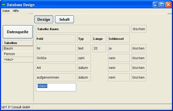Toggle Schlüssel value for the Nr field

tap(119, 48)
